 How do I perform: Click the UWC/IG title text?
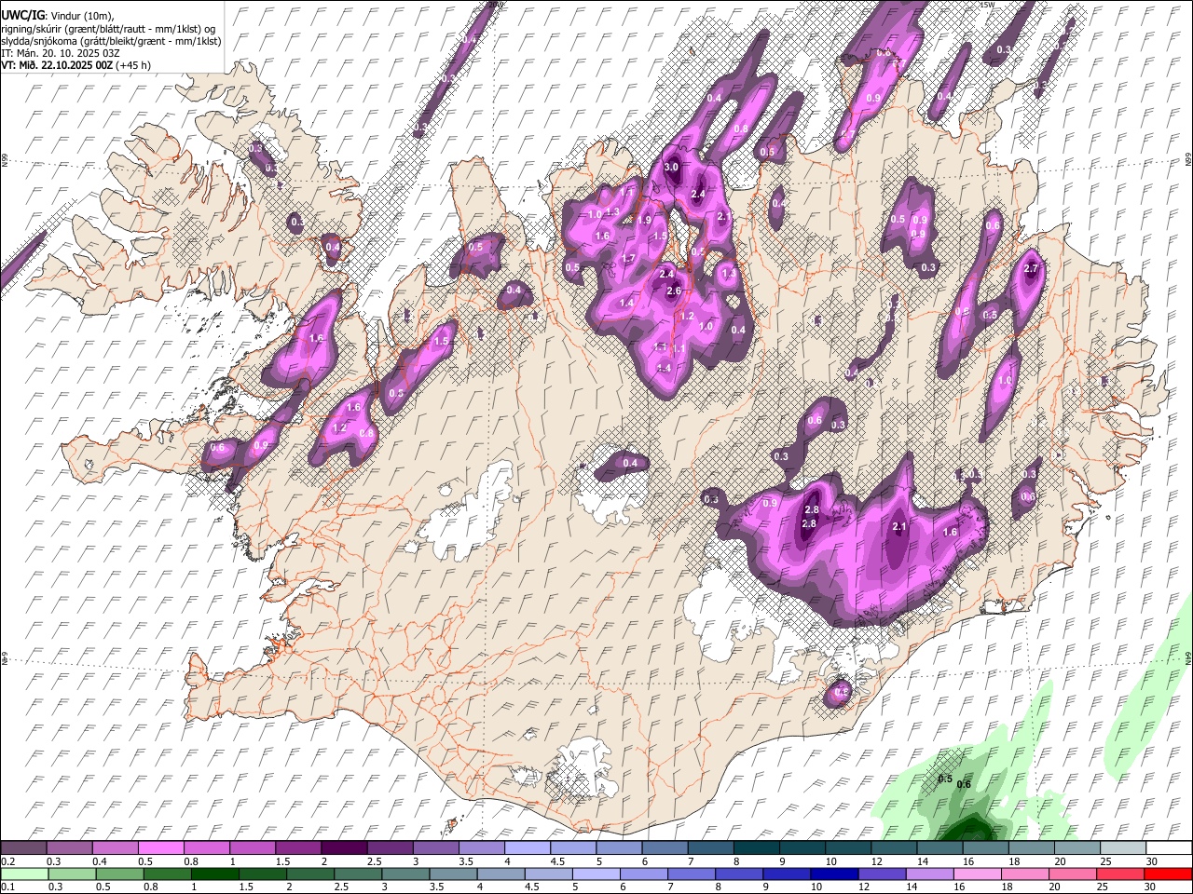click(x=23, y=14)
